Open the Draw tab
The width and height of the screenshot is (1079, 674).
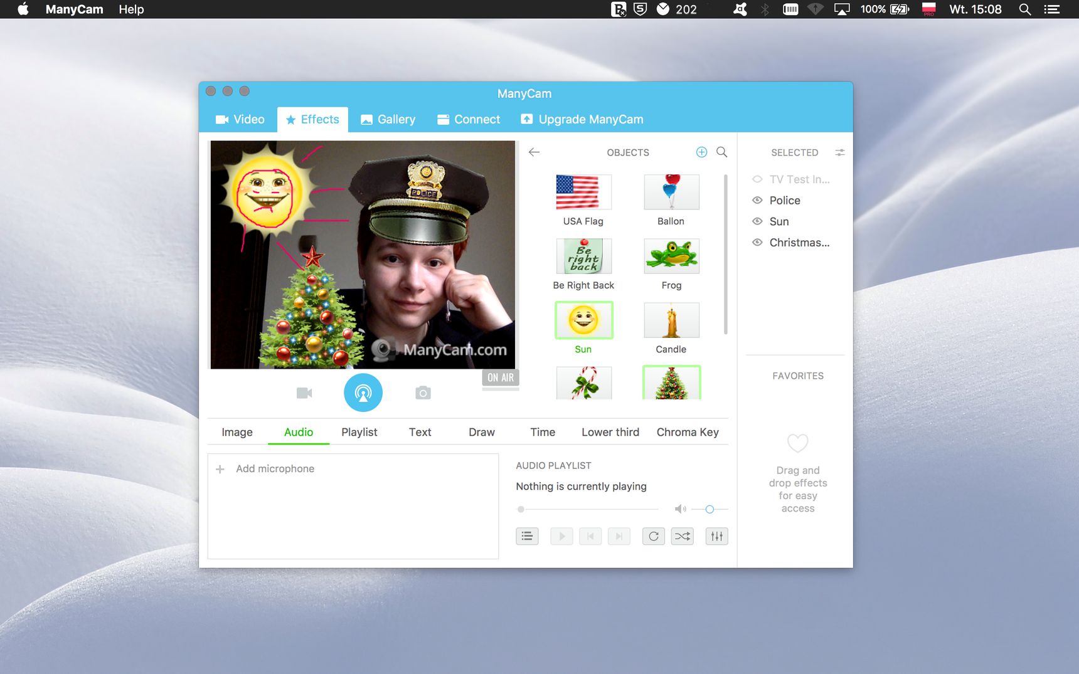coord(482,432)
